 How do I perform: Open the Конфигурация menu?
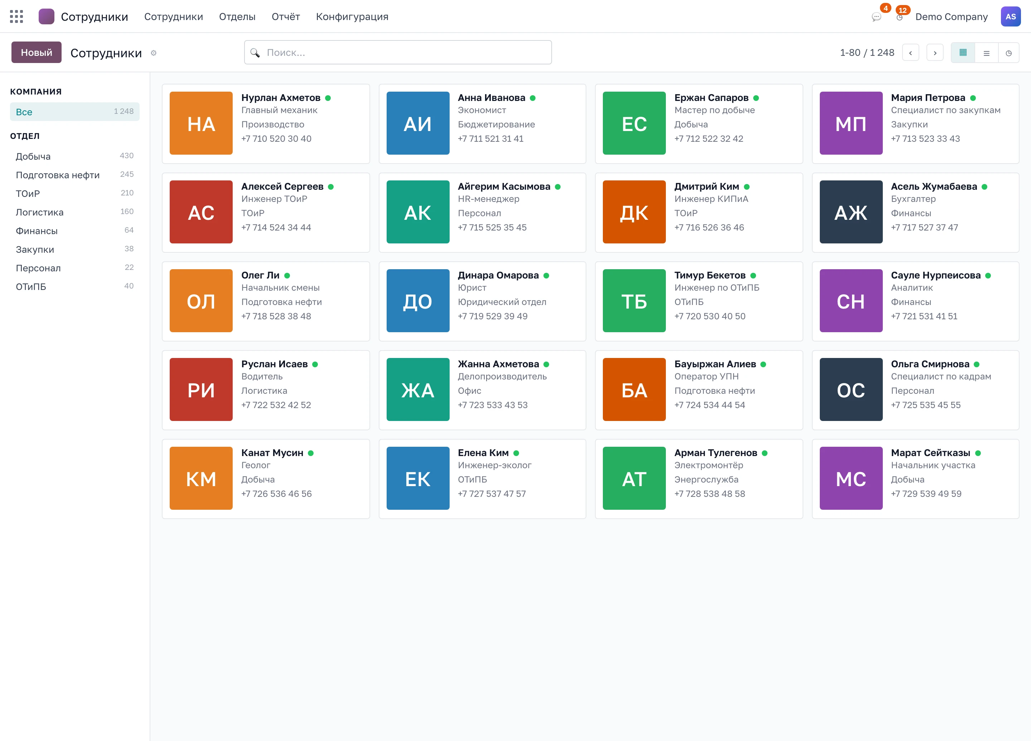pyautogui.click(x=352, y=17)
